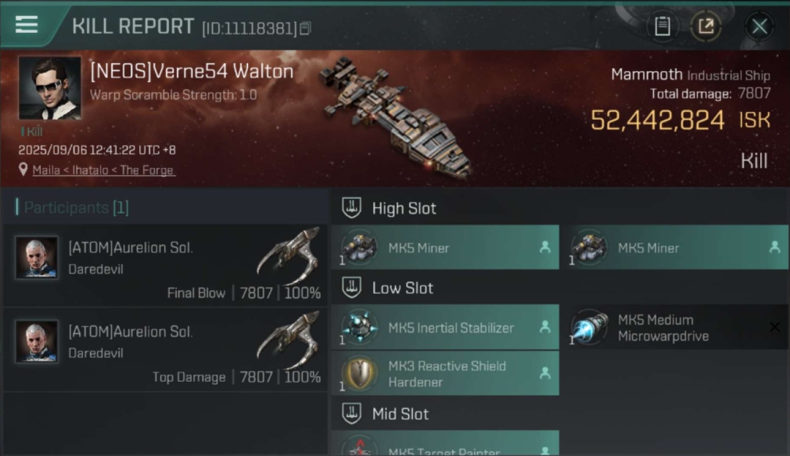Screen dimensions: 790x456
Task: Open the clipboard icon at top right
Action: [662, 27]
